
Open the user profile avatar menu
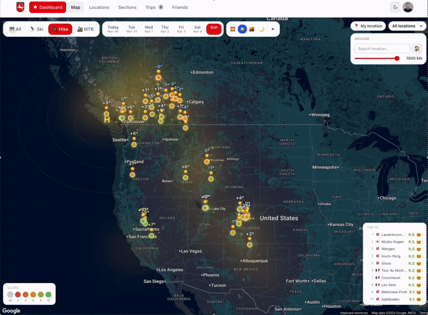(408, 7)
